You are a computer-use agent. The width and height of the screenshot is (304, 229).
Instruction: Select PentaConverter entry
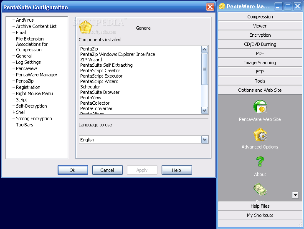pos(96,108)
